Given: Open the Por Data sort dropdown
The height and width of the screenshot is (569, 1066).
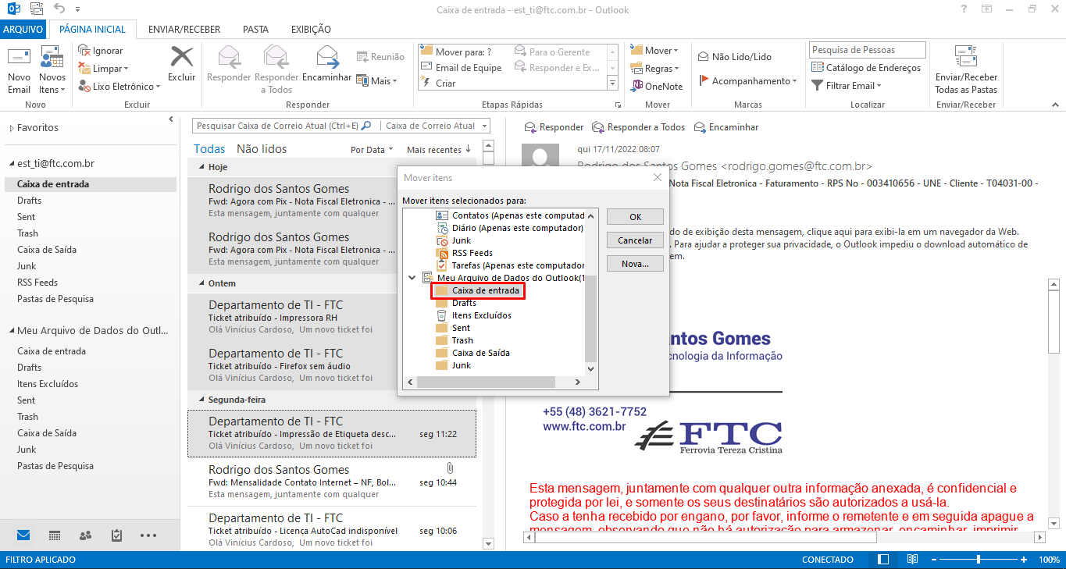Looking at the screenshot, I should point(371,150).
